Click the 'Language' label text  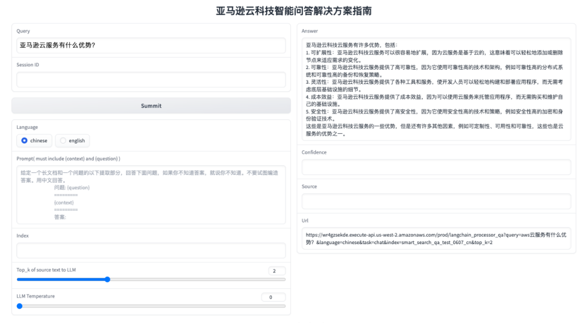(x=27, y=127)
